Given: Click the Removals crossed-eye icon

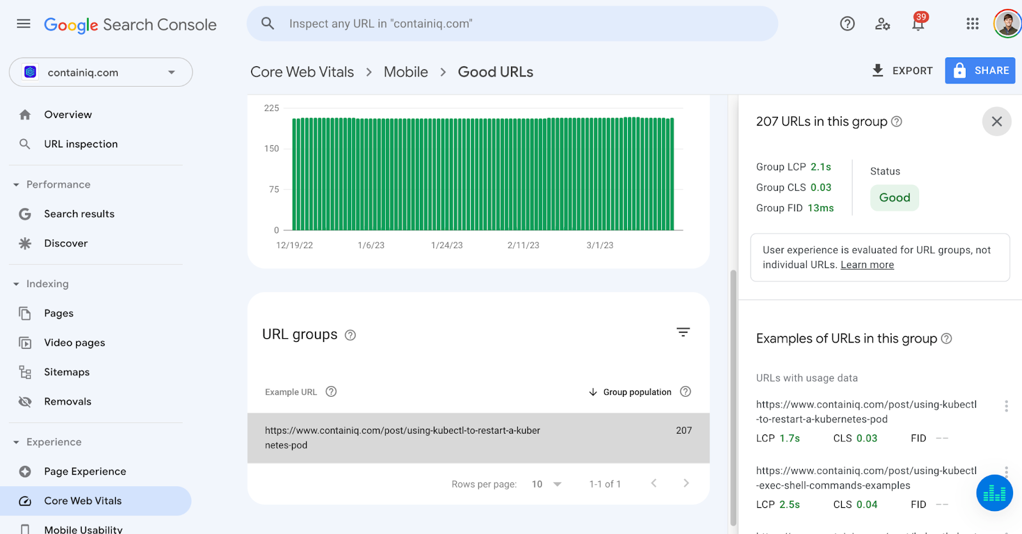Looking at the screenshot, I should pos(25,402).
